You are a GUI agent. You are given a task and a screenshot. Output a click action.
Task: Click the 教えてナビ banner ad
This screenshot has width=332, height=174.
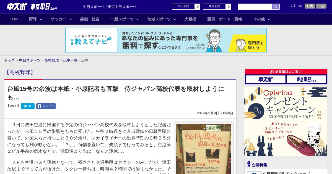(166, 40)
